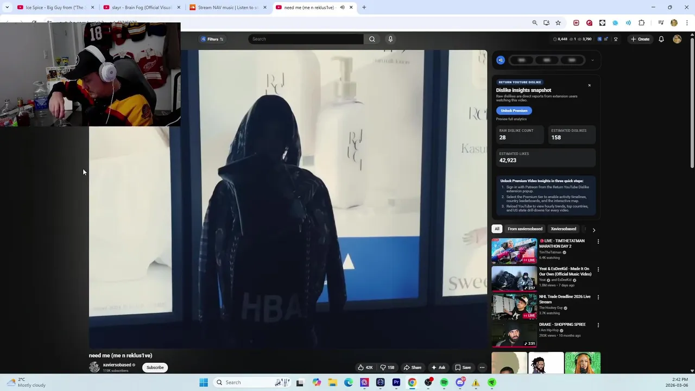Click the Windows taskbar search box

tap(253, 382)
